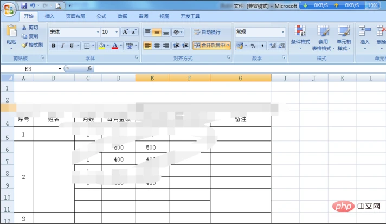Click into the formula bar
The height and width of the screenshot is (224, 386).
pos(240,69)
